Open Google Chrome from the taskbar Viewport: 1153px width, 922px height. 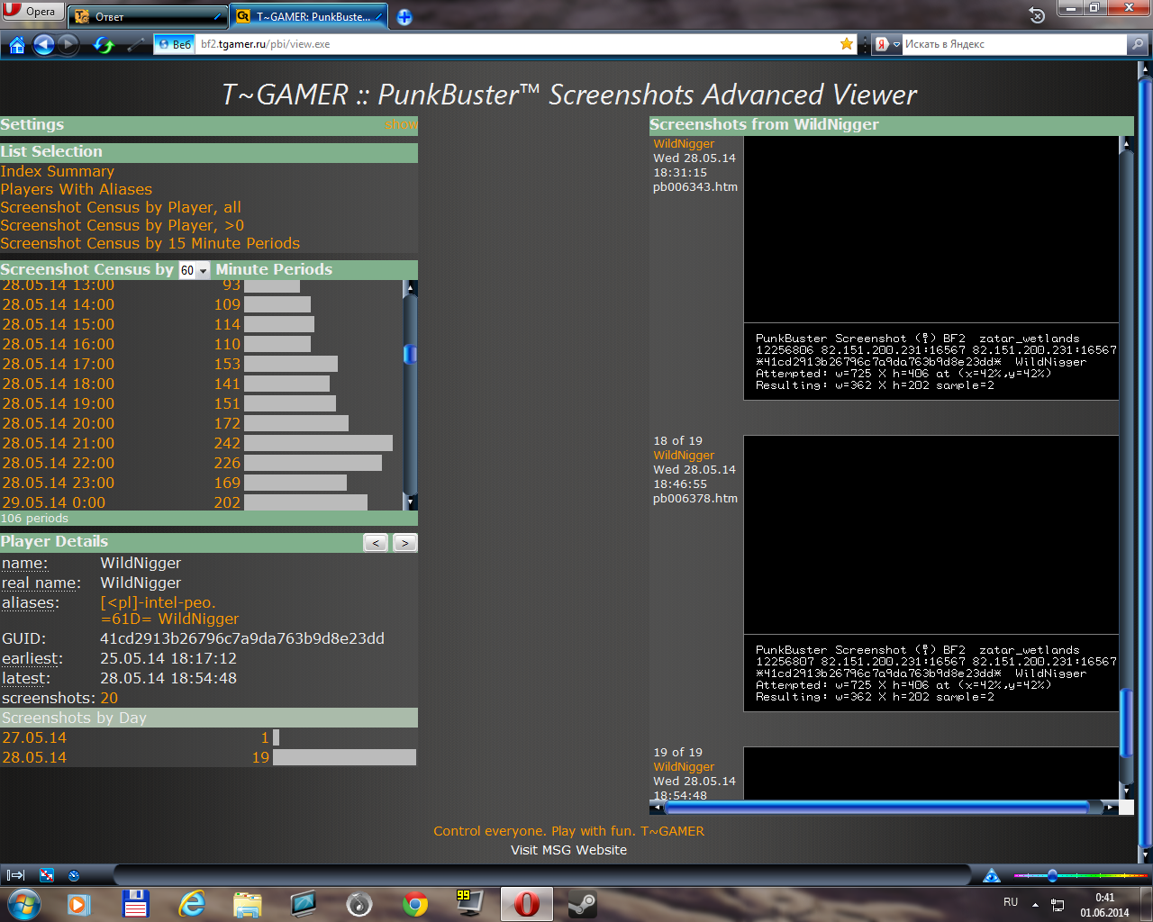(x=414, y=903)
